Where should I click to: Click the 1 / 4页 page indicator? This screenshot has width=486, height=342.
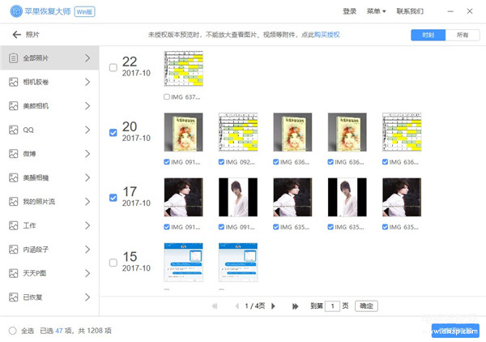pyautogui.click(x=255, y=306)
